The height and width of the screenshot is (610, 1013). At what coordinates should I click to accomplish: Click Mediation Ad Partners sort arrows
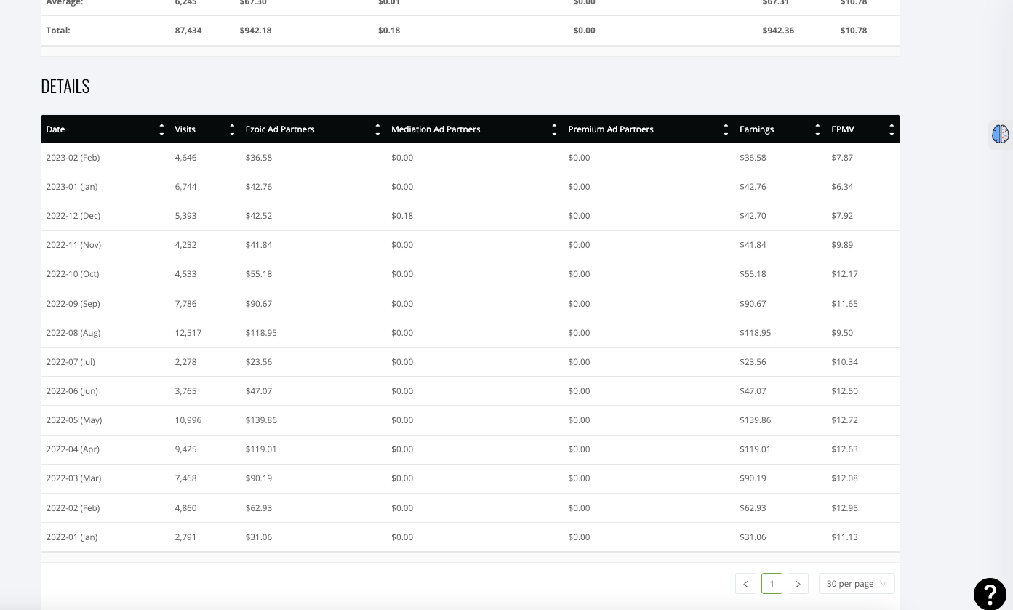pos(554,129)
